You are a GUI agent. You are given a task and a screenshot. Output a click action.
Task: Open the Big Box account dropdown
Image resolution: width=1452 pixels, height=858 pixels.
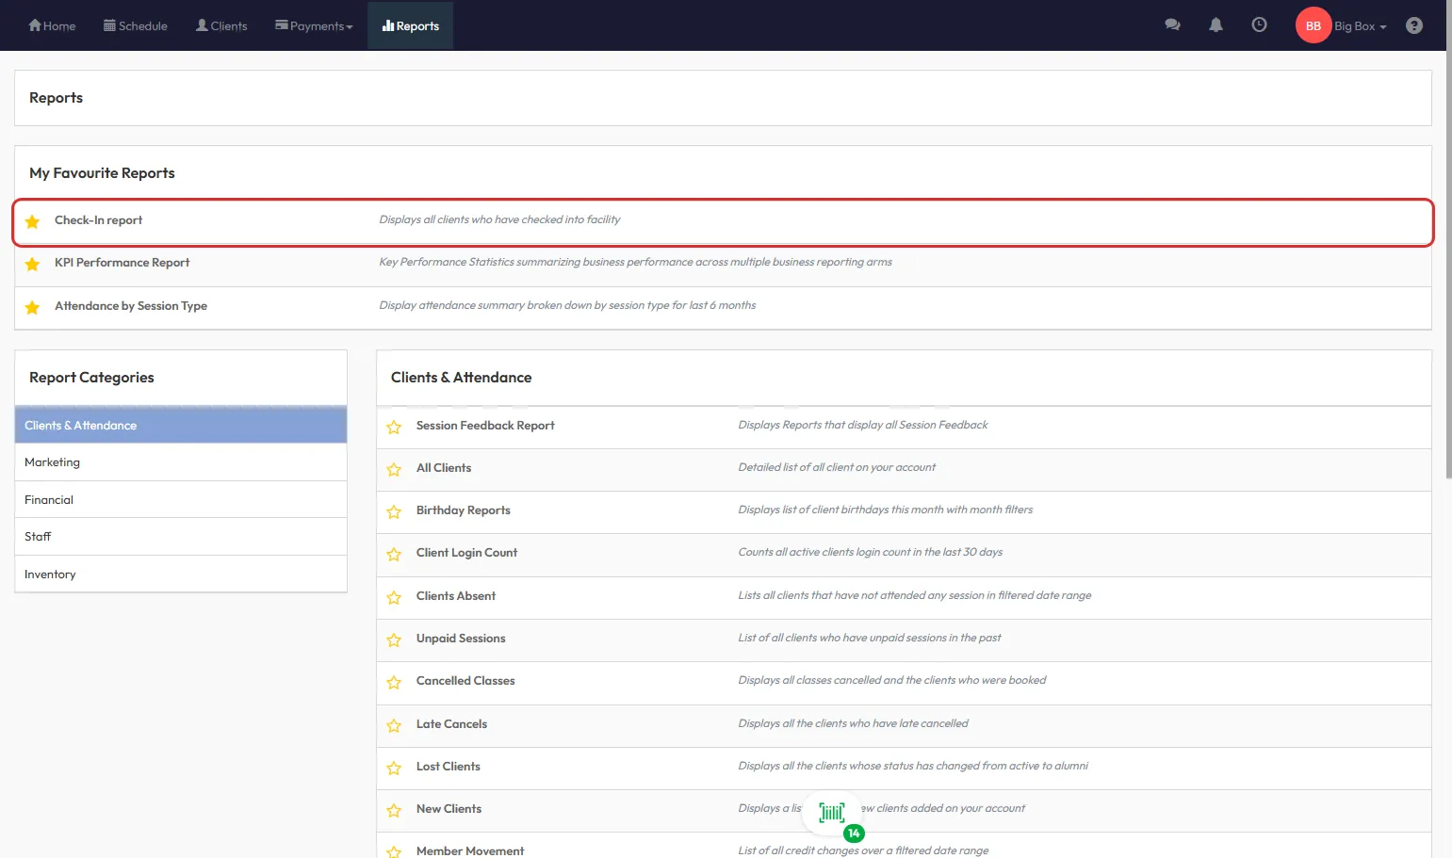(x=1360, y=25)
